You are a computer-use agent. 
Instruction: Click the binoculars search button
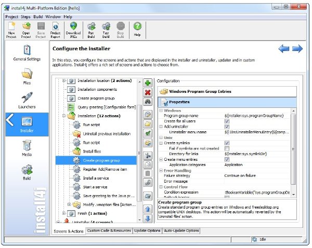click(x=148, y=102)
